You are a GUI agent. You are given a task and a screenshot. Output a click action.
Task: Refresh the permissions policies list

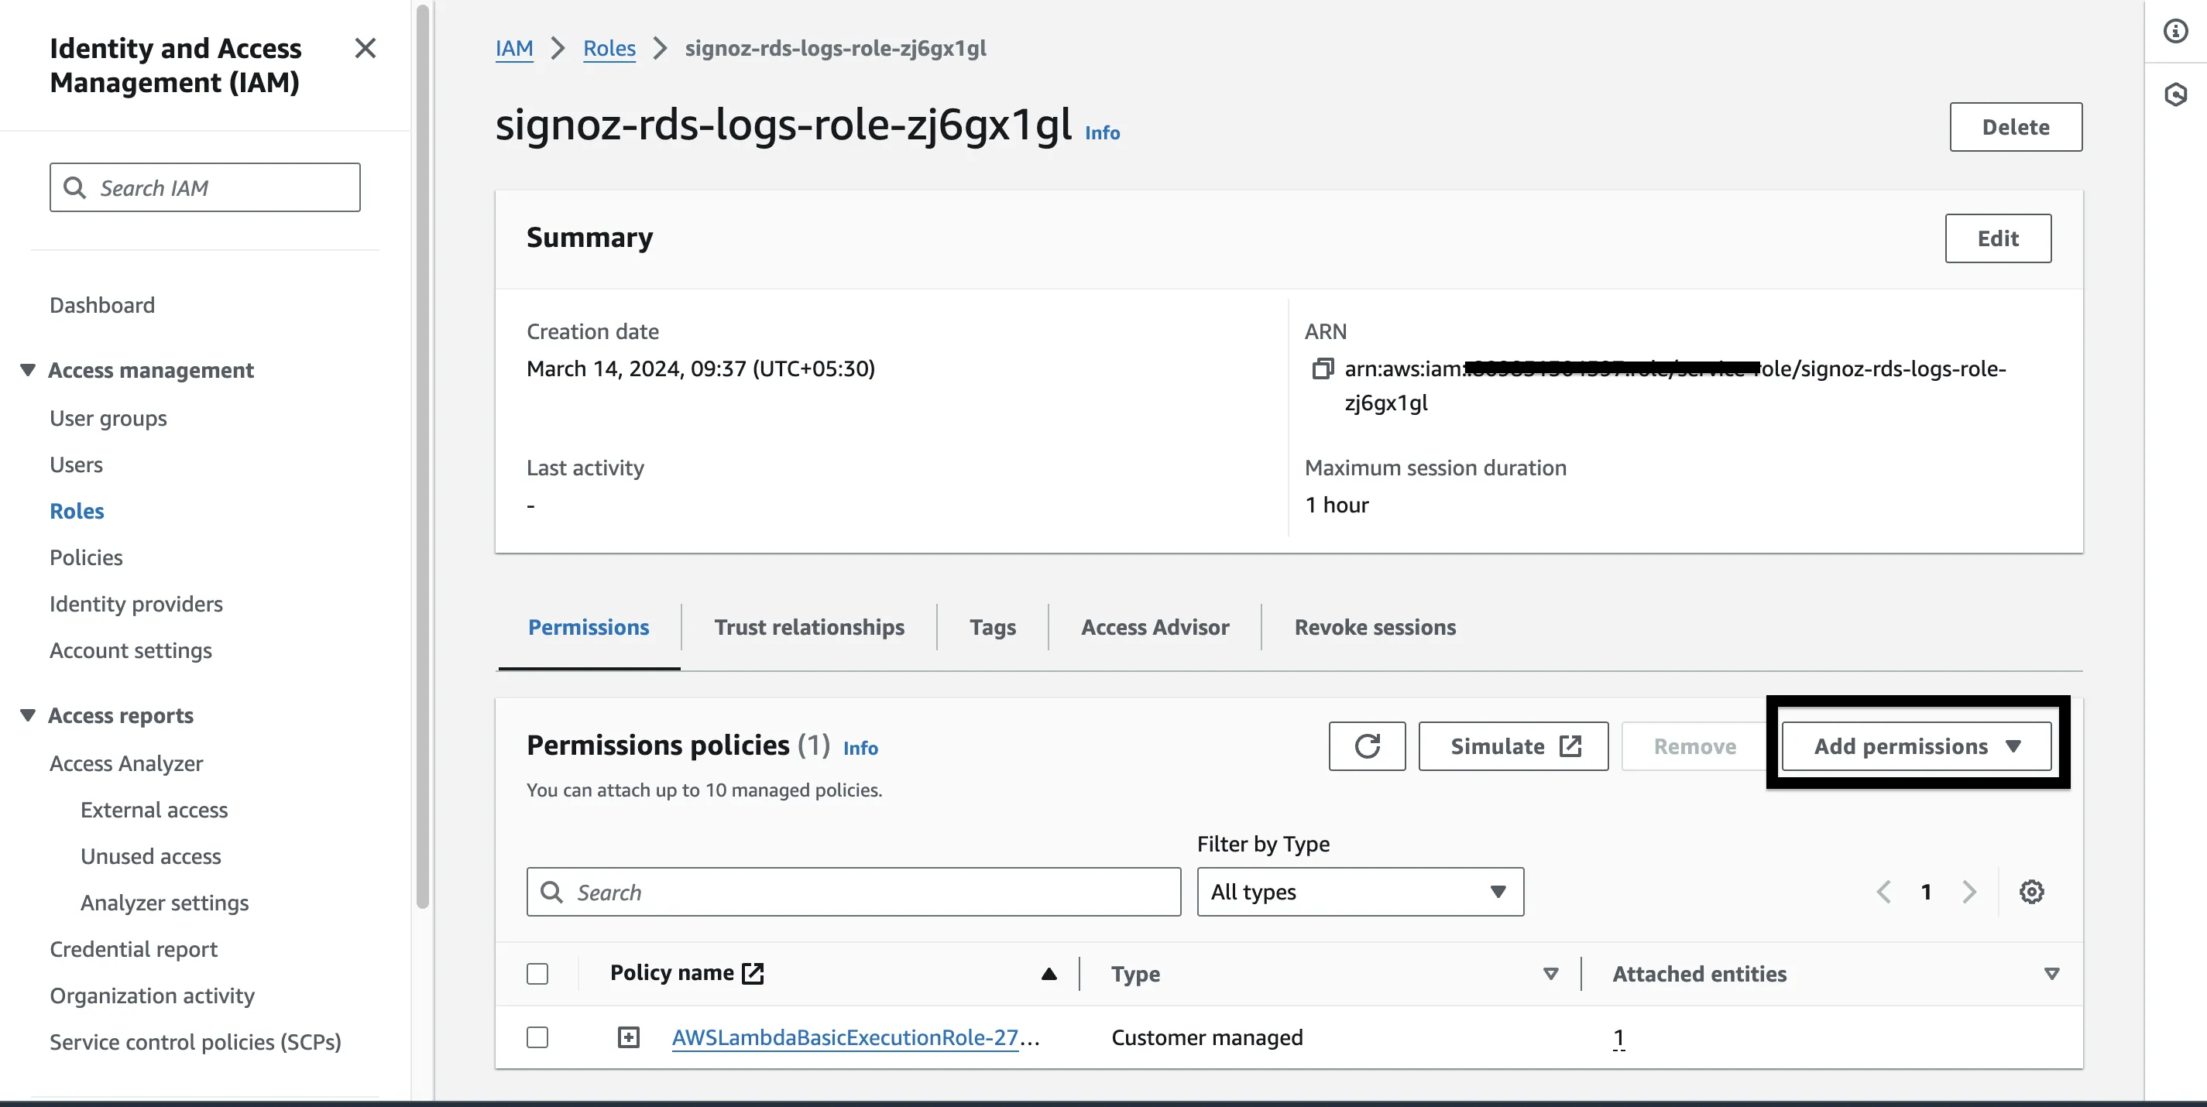tap(1367, 745)
